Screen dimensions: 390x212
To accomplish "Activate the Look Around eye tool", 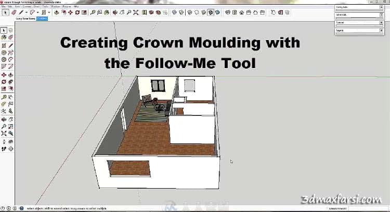I will click(x=11, y=142).
